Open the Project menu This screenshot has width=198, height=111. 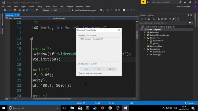tap(24, 6)
